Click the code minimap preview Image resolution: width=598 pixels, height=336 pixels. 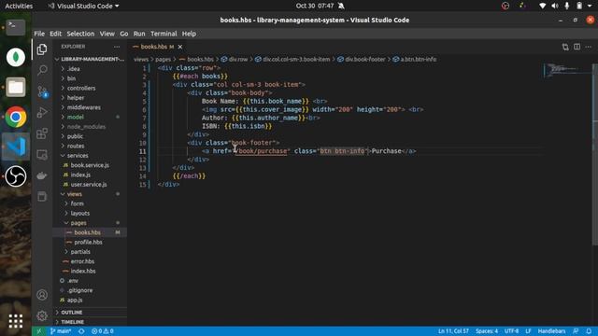[567, 70]
